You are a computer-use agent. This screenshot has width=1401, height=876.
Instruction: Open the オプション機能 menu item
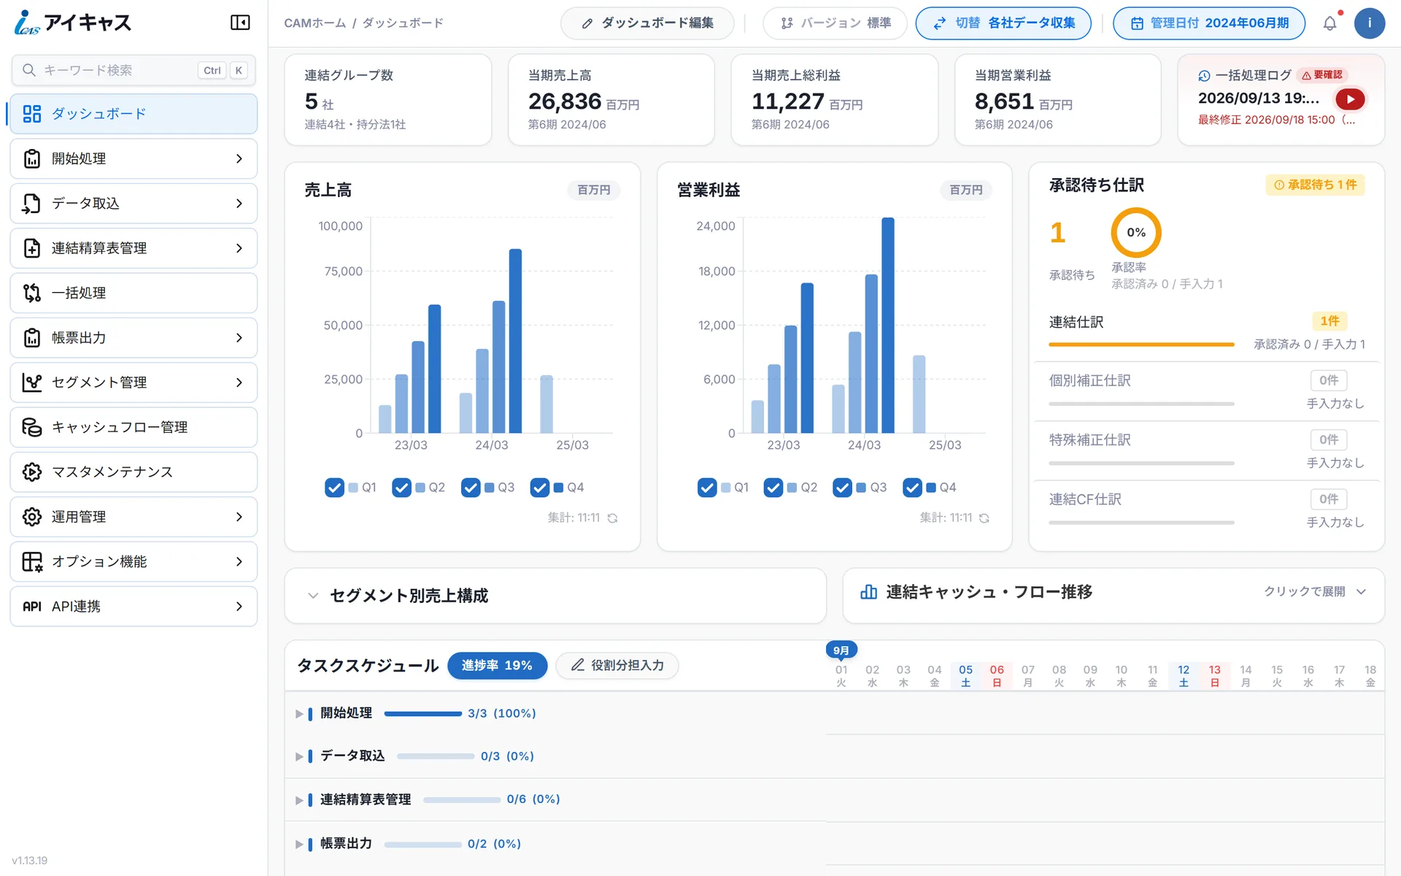click(x=134, y=561)
